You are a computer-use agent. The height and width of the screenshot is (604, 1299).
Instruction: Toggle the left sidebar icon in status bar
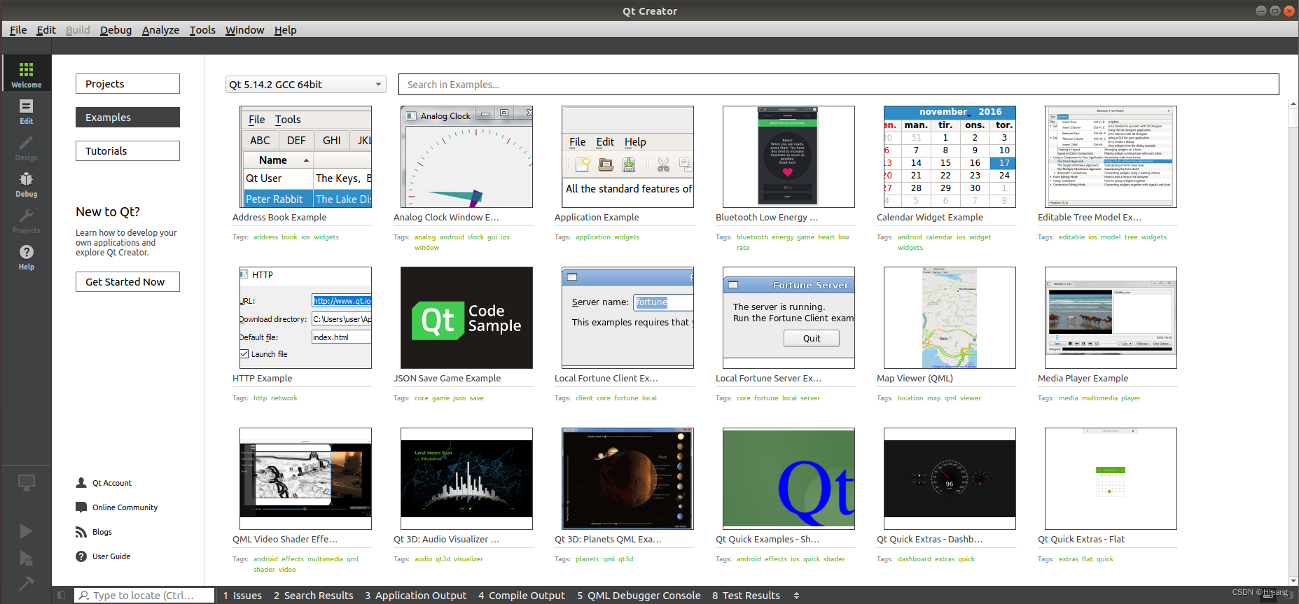tap(62, 596)
